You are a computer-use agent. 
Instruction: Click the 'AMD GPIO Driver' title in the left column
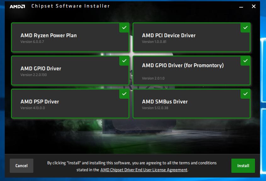click(x=41, y=68)
